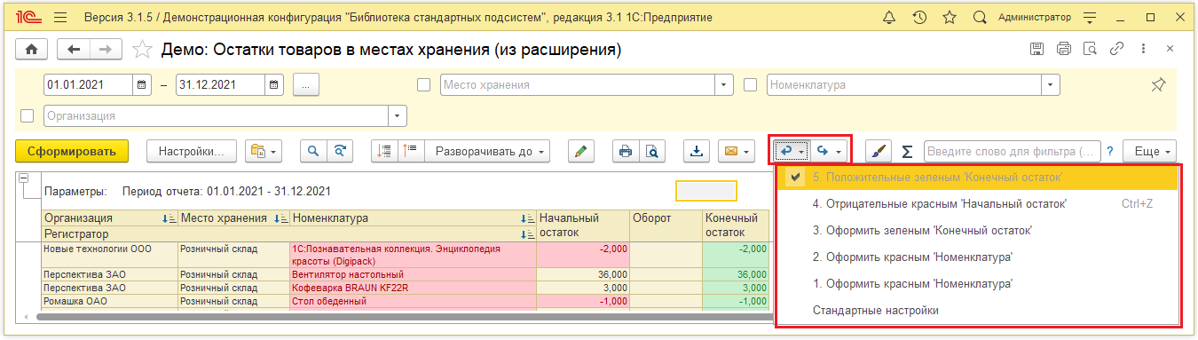Open filter help question mark

[x=1109, y=152]
